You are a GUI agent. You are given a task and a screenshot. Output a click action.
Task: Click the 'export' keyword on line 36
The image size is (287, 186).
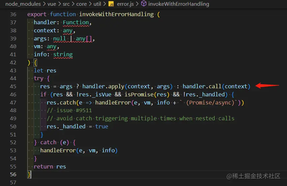point(37,14)
